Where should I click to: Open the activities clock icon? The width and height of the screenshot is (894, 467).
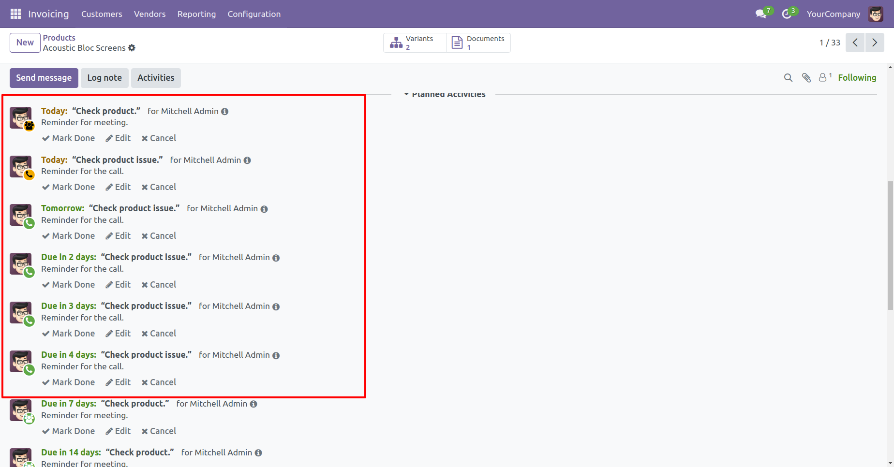787,14
